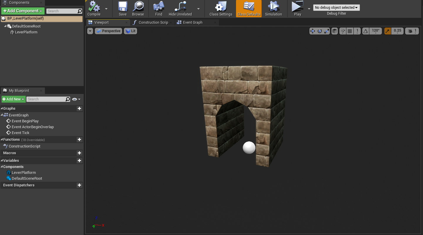Collapse the DefaultSceneRoot tree node
The image size is (423, 235).
pos(5,26)
